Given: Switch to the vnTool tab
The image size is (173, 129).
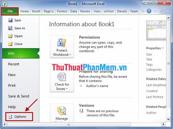Looking at the screenshot, I should click(x=109, y=11).
